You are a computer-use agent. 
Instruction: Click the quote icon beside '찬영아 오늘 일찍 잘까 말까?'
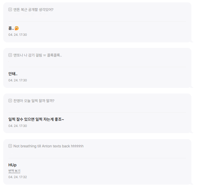click(10, 101)
